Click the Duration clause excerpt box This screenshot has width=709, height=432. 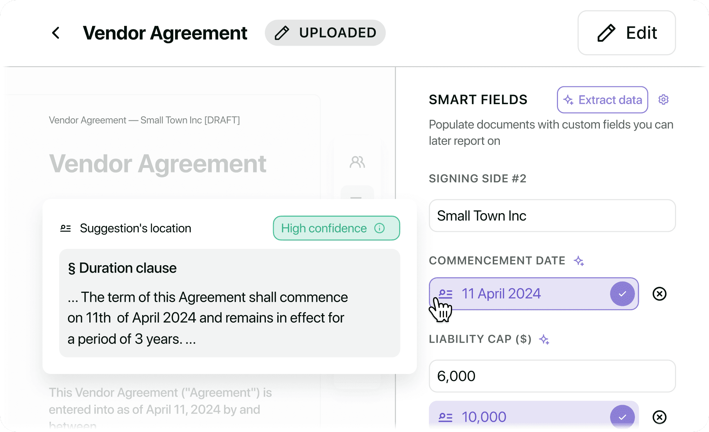(x=229, y=303)
